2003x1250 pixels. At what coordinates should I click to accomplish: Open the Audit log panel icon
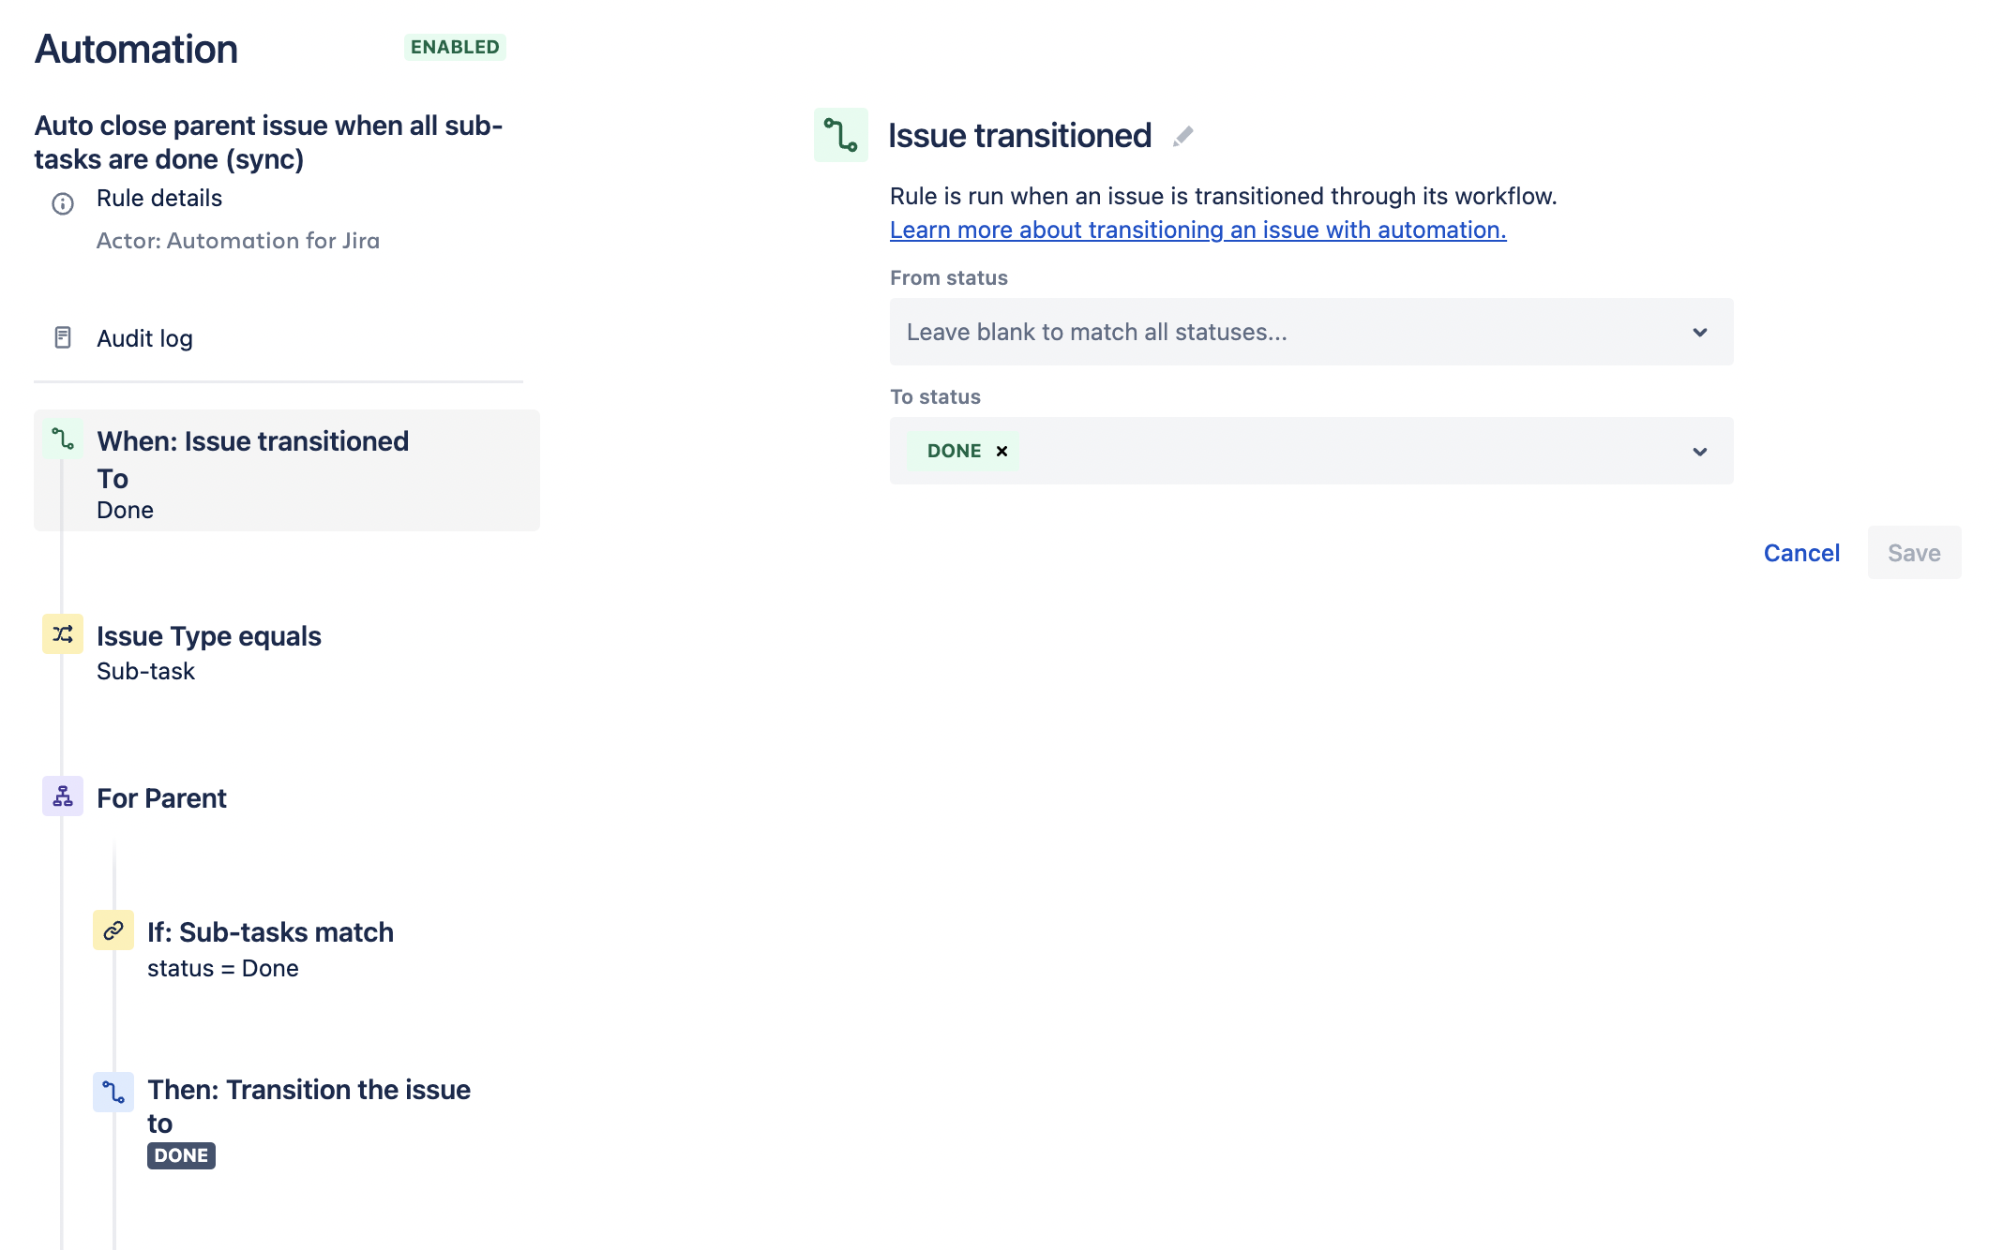(63, 335)
